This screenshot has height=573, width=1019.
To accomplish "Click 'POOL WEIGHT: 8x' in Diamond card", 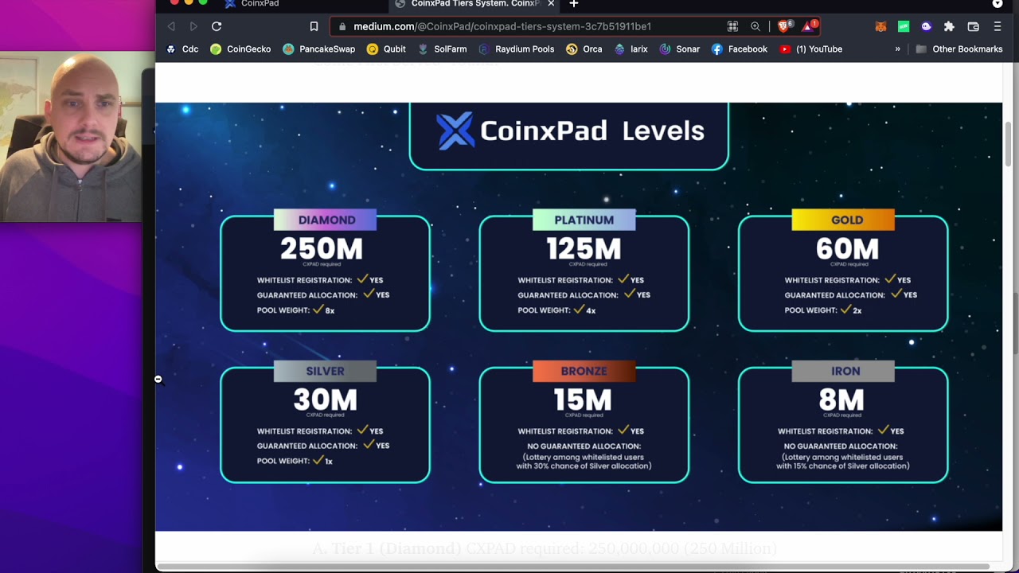I will coord(295,310).
